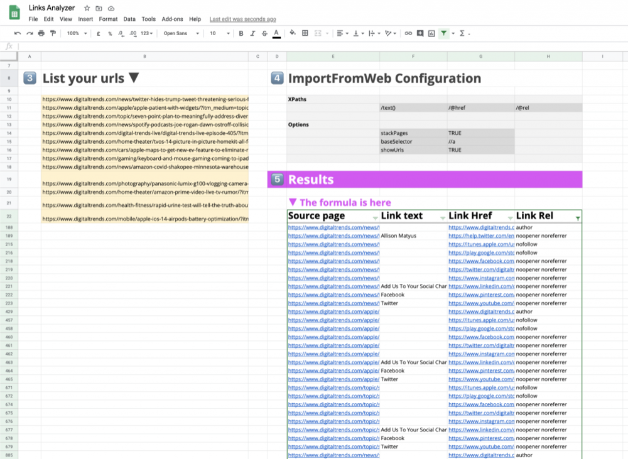The image size is (628, 459).
Task: Select column E header
Action: point(333,57)
